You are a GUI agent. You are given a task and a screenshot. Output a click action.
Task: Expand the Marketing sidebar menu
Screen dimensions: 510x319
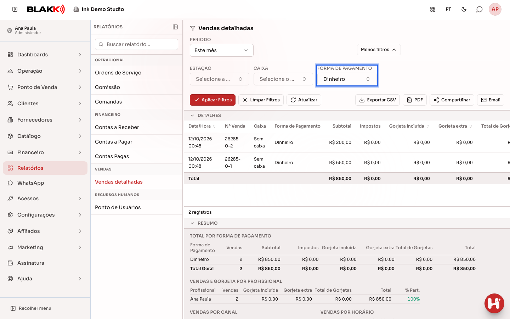point(45,247)
